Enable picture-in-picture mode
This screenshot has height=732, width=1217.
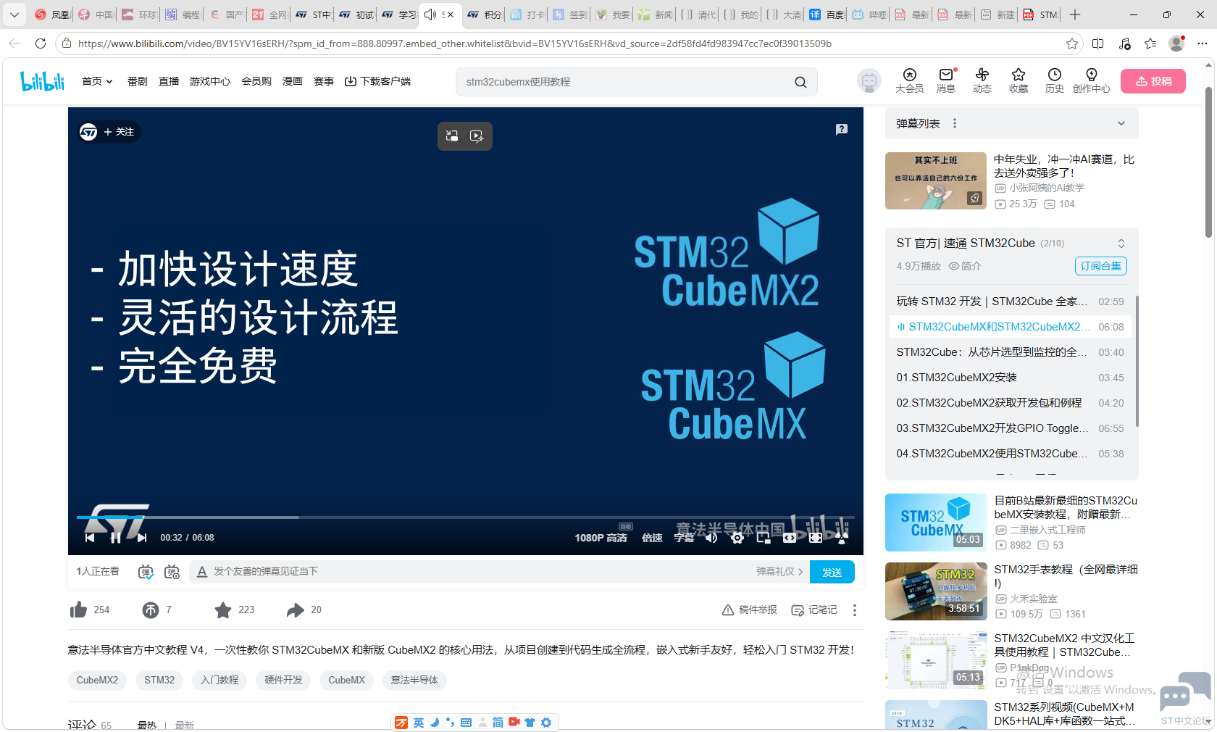[x=764, y=537]
